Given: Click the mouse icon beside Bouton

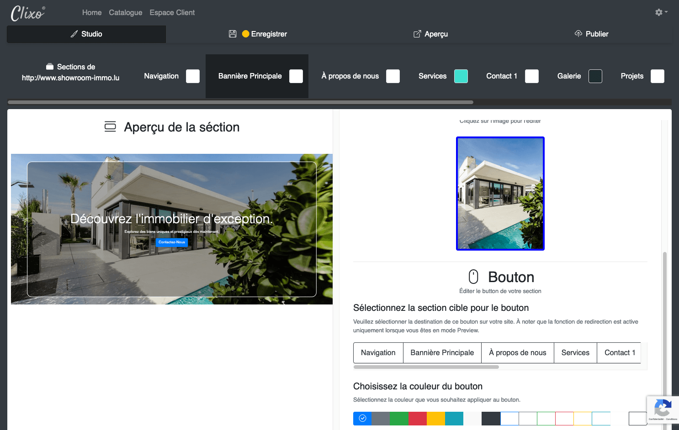Looking at the screenshot, I should [x=473, y=277].
